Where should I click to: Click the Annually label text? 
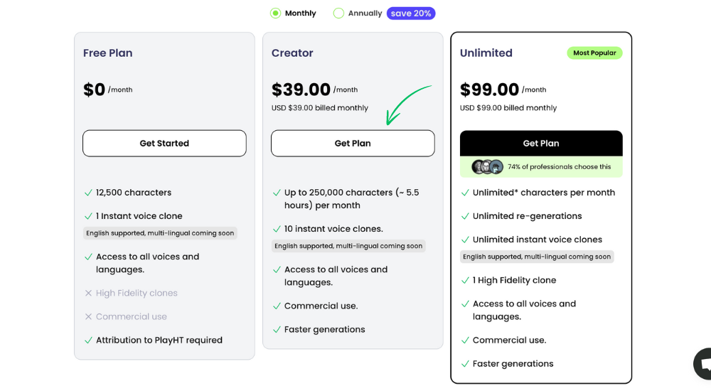coord(365,14)
